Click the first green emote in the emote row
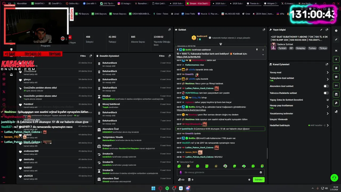Image resolution: width=341 pixels, height=192 pixels. pyautogui.click(x=179, y=166)
